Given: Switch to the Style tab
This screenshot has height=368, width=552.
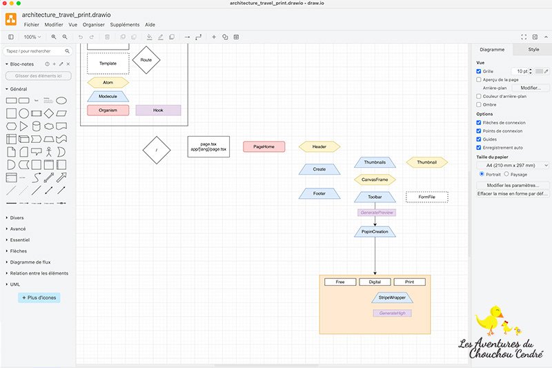Looking at the screenshot, I should pyautogui.click(x=533, y=50).
